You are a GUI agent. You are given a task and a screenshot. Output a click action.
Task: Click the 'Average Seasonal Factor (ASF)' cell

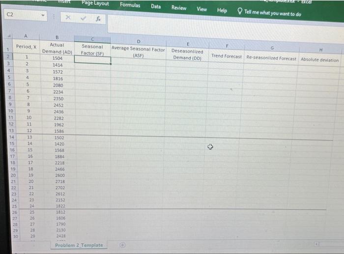(x=138, y=52)
